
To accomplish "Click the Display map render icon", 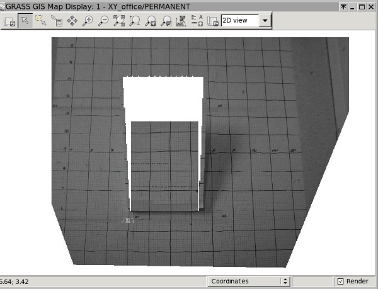I will [9, 21].
